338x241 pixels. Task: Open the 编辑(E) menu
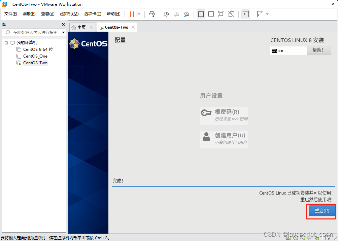(x=29, y=14)
